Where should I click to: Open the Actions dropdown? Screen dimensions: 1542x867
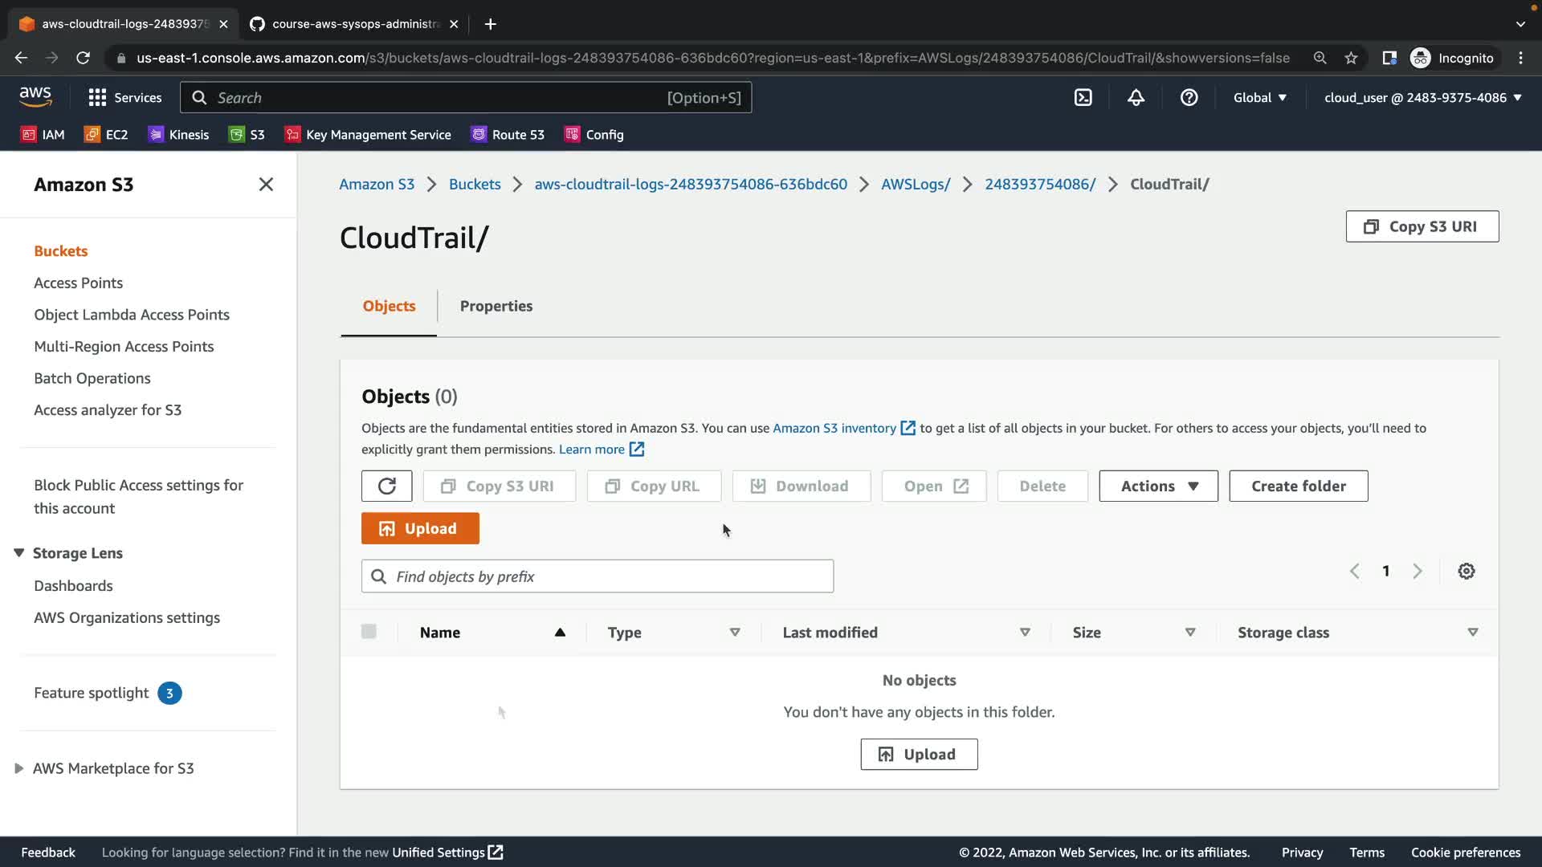(1158, 486)
